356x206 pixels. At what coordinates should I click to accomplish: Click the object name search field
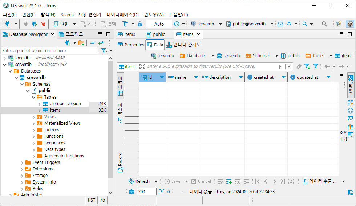pyautogui.click(x=49, y=50)
